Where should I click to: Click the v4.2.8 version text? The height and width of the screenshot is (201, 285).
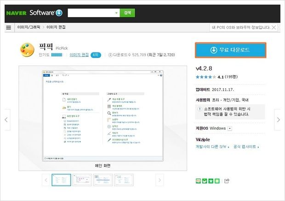tap(204, 69)
